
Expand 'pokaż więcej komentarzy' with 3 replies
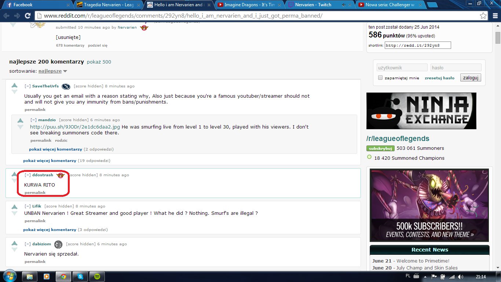(x=50, y=230)
